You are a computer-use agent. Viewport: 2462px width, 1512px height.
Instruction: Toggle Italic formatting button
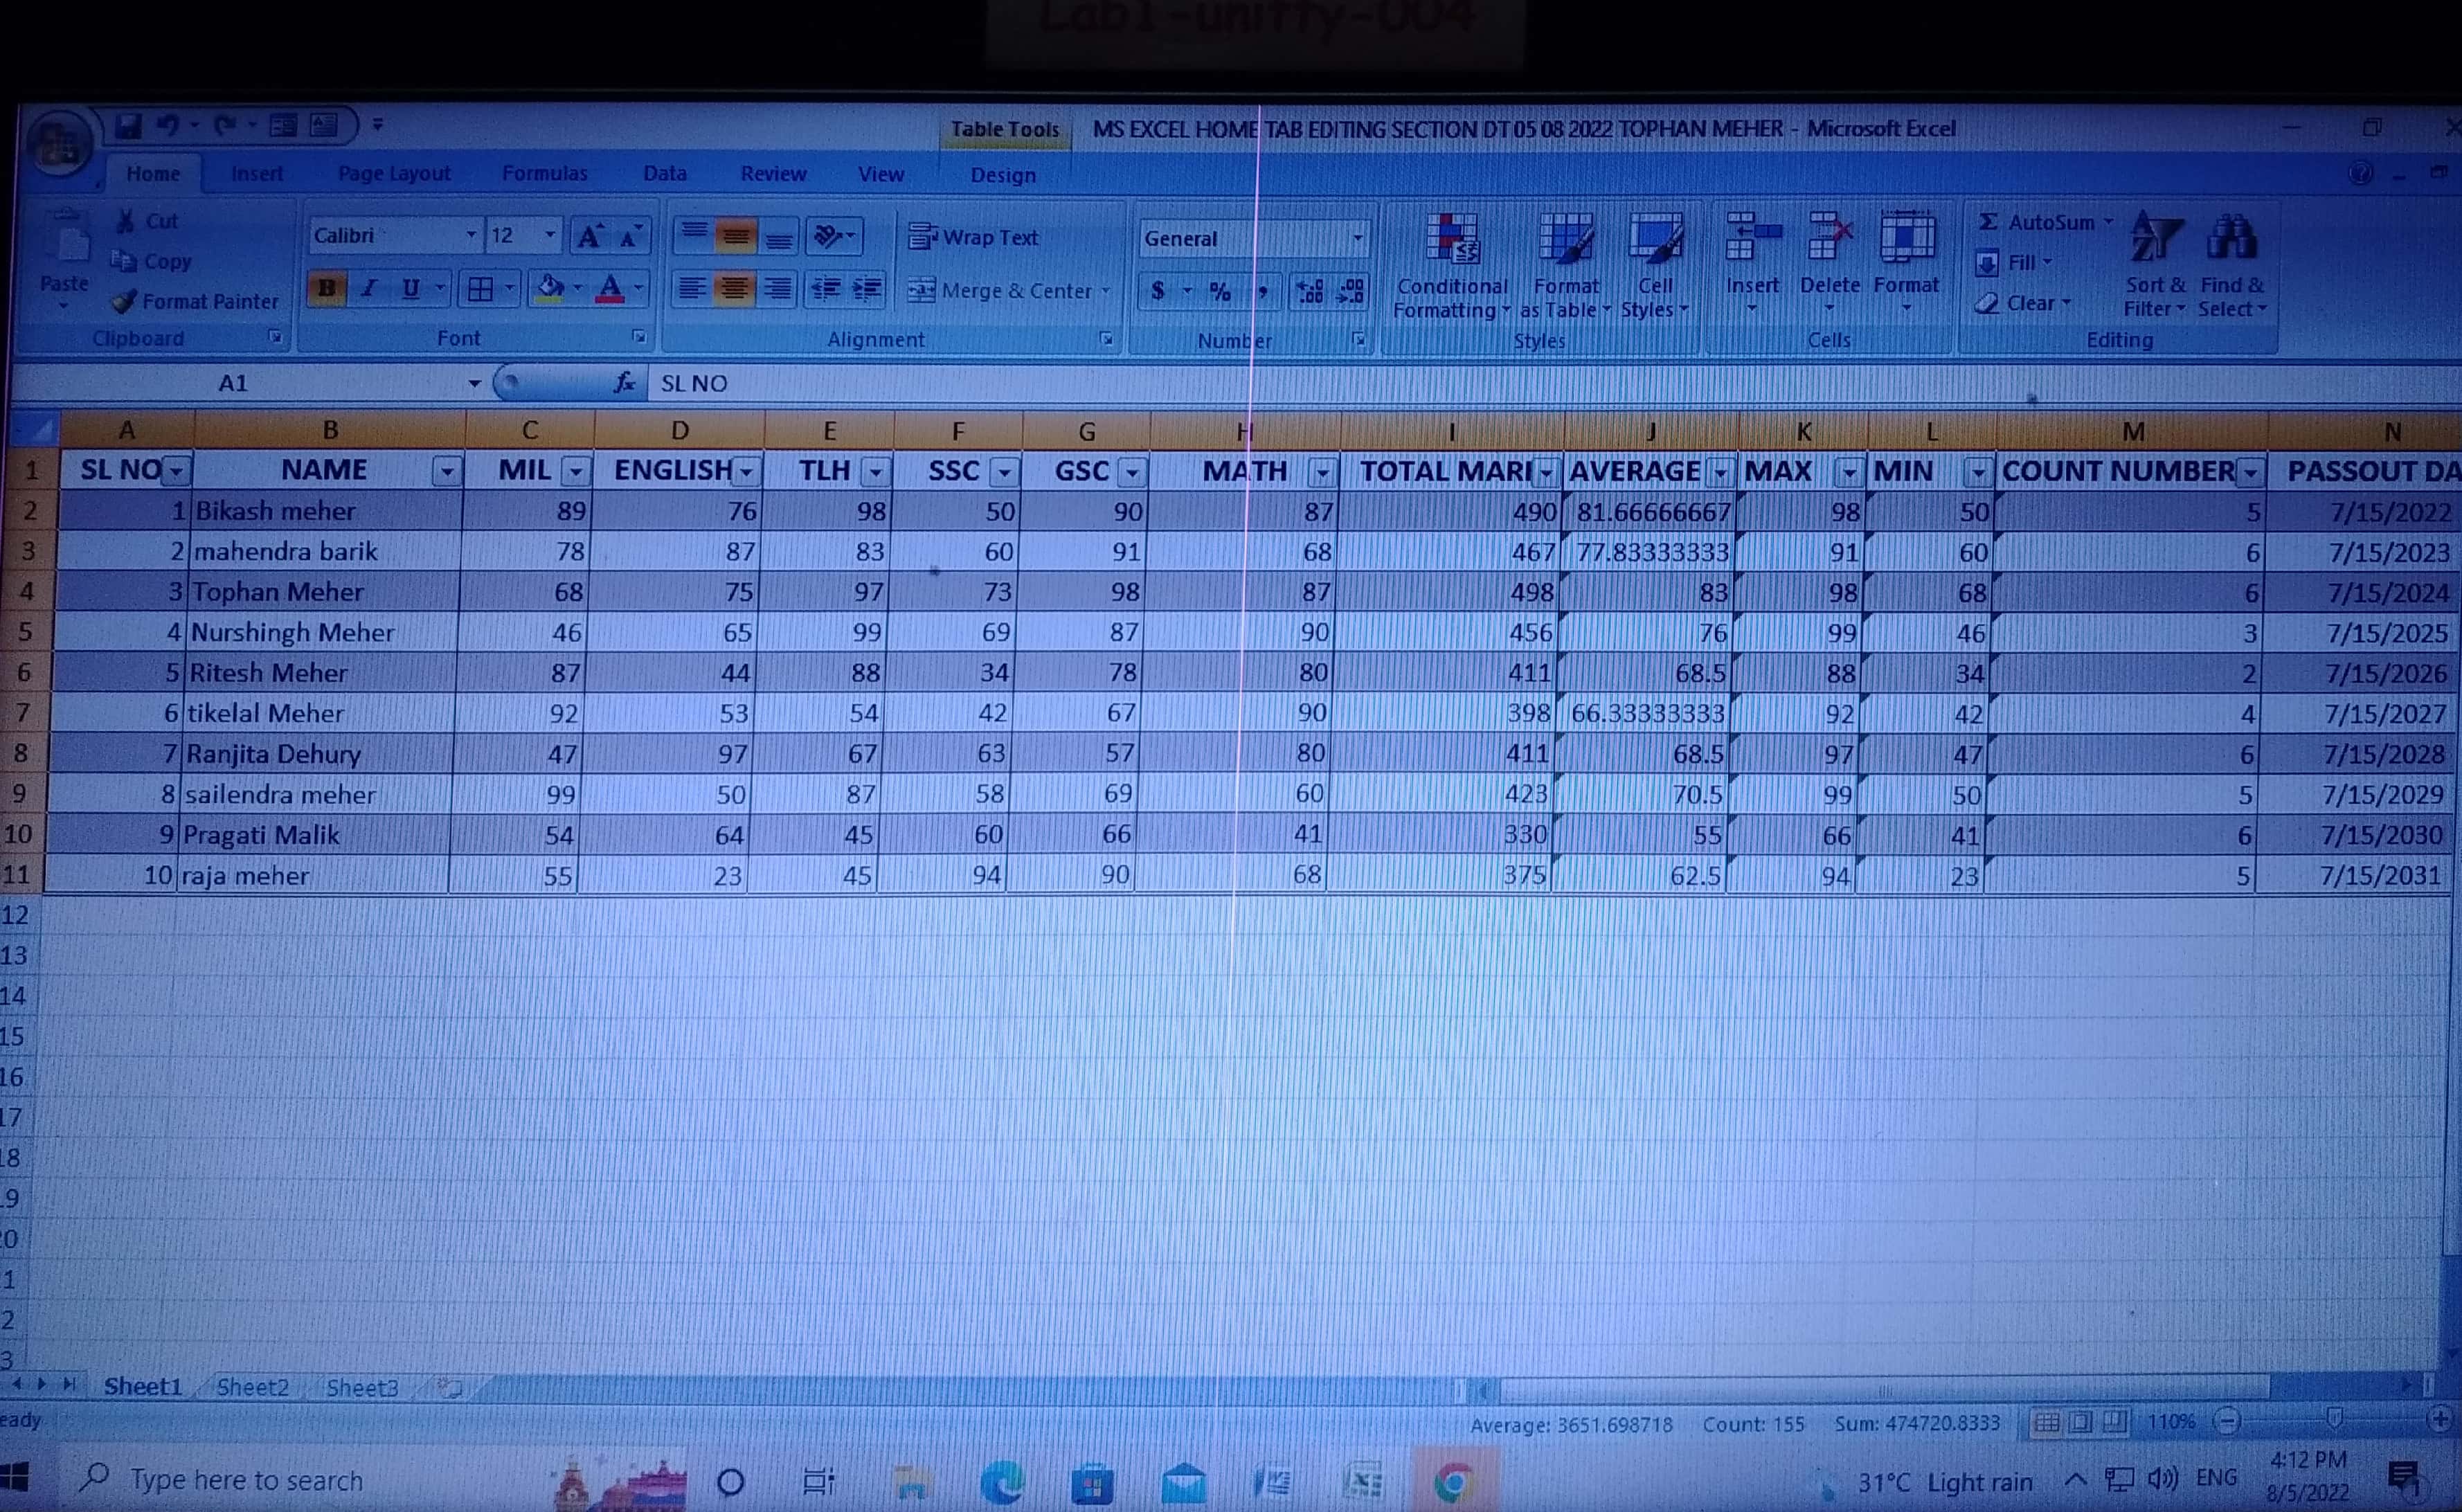point(369,289)
